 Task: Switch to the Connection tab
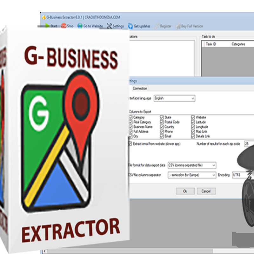click(x=139, y=89)
